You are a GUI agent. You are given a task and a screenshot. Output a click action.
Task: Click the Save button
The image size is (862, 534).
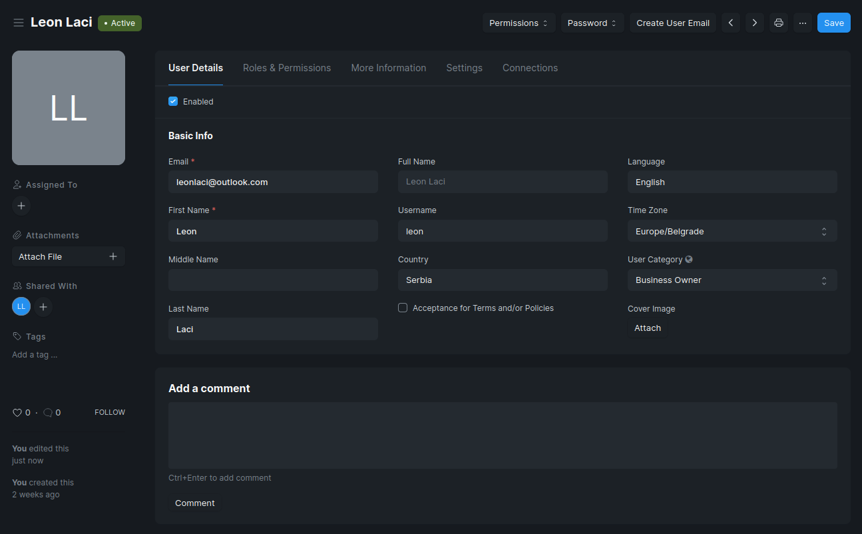[833, 23]
